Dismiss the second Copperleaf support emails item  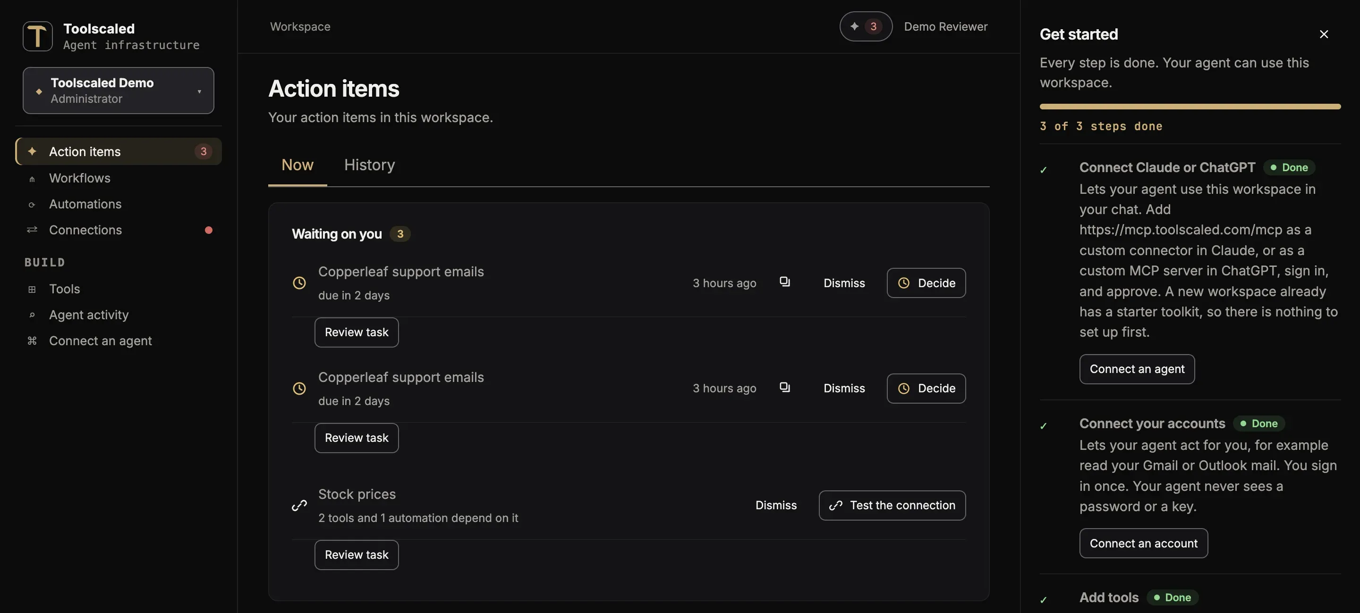click(x=844, y=389)
